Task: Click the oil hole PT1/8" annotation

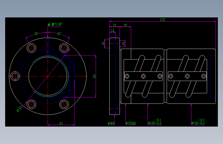Action: pyautogui.click(x=55, y=24)
